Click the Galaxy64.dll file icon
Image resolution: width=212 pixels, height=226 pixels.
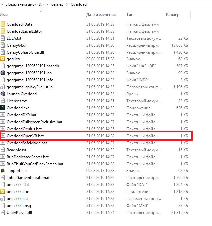coord(3,45)
